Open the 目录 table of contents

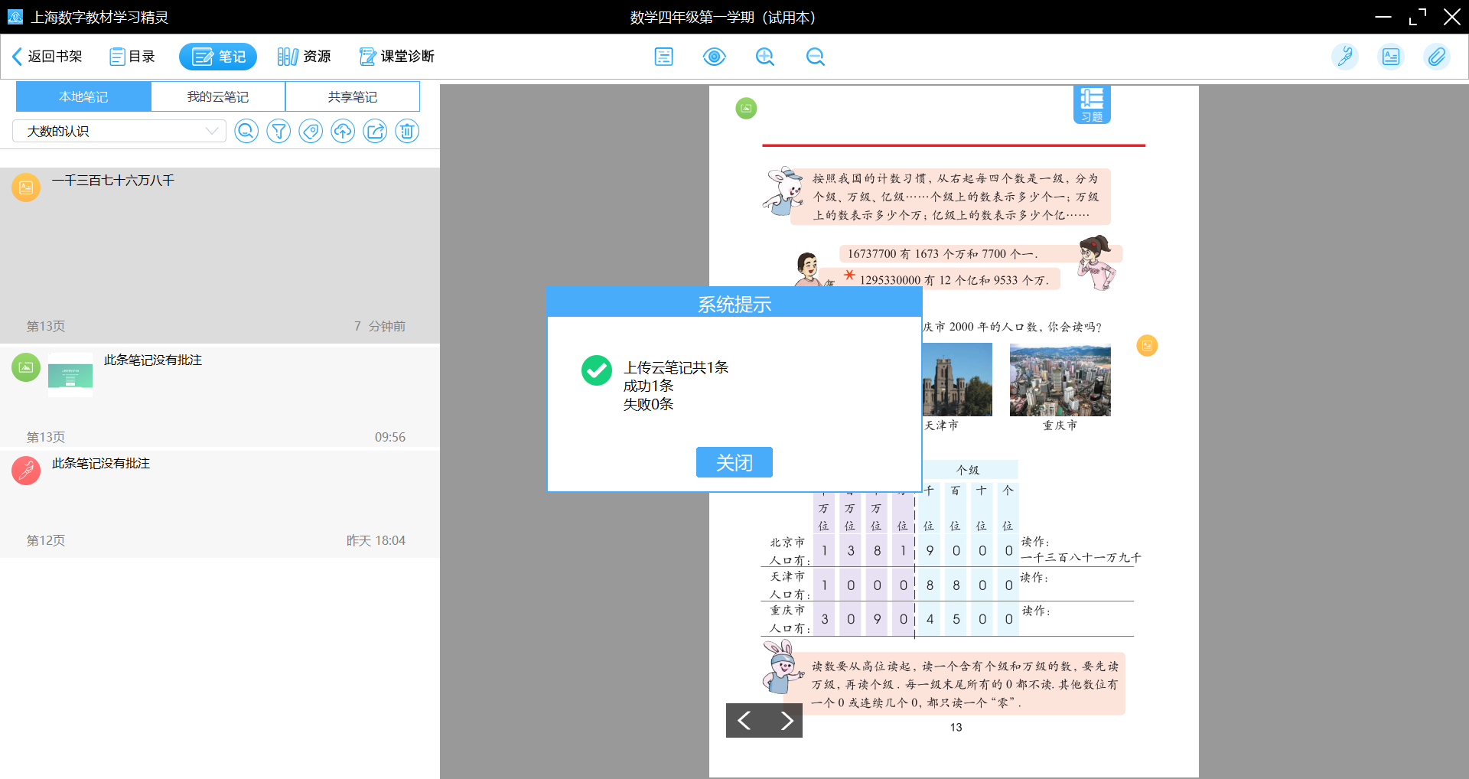tap(132, 57)
